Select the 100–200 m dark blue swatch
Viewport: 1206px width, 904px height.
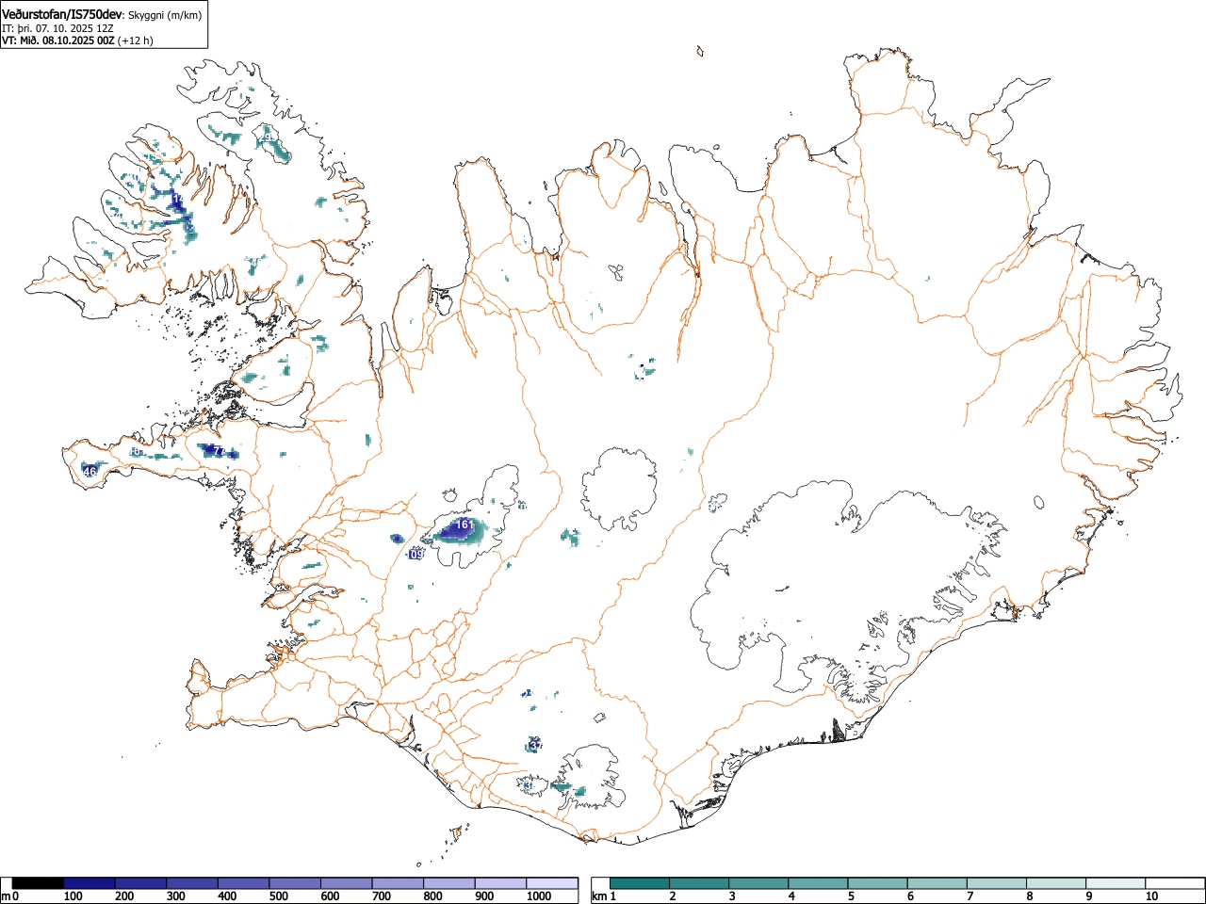pyautogui.click(x=90, y=883)
